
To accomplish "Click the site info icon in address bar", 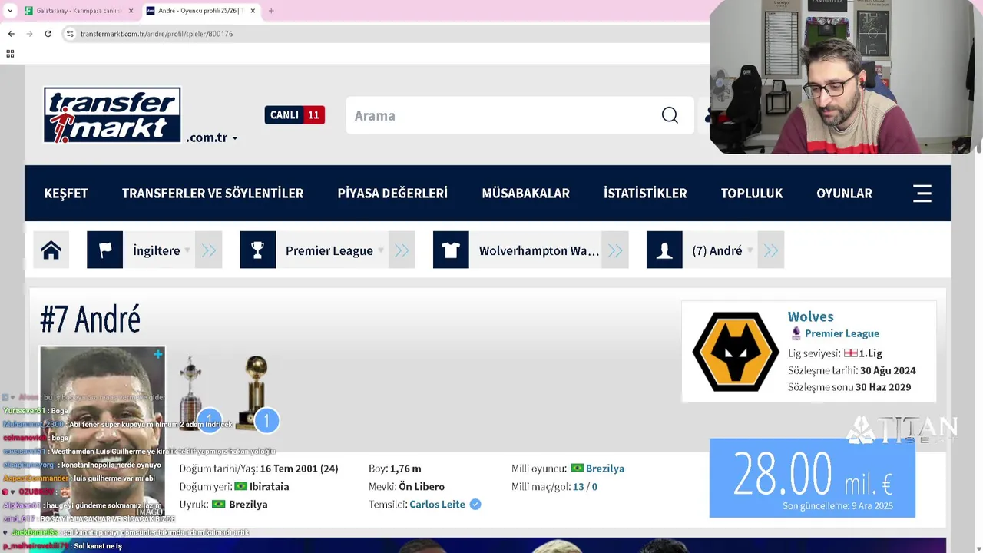I will (70, 34).
